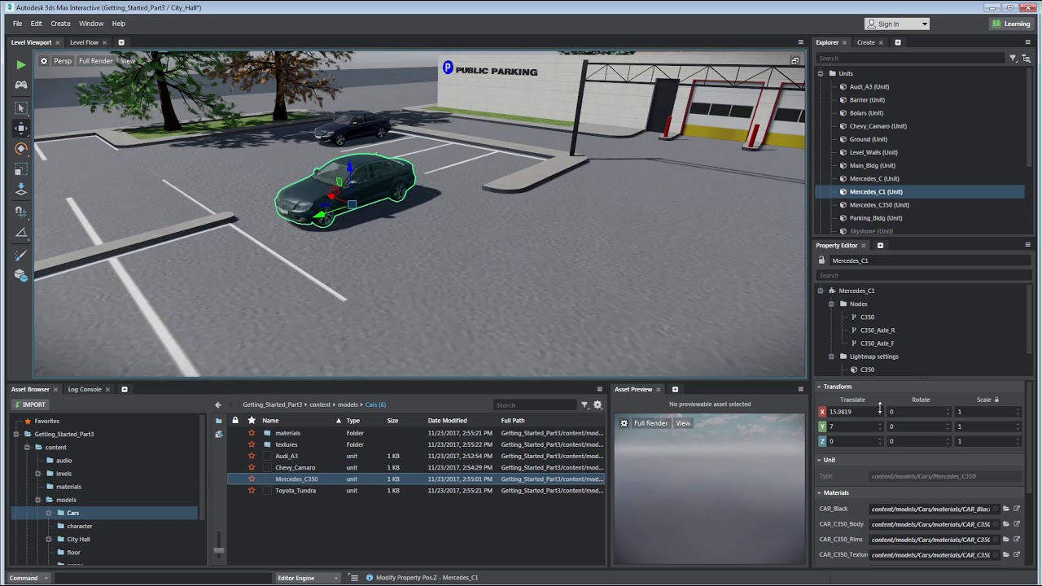Sort asset list by Date Modified
Image resolution: width=1042 pixels, height=586 pixels.
[447, 421]
